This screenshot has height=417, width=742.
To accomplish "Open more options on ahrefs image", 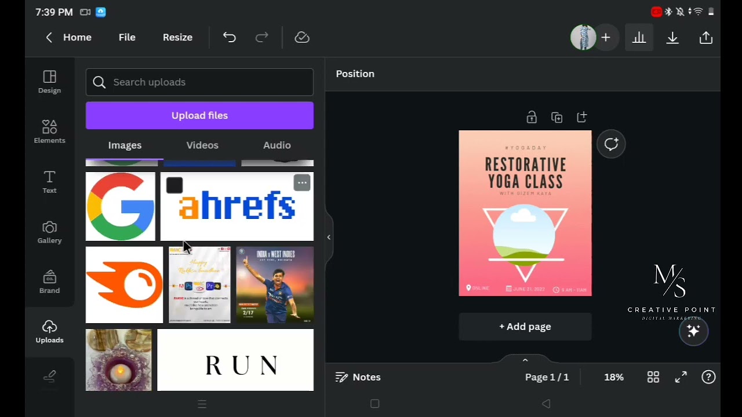I will click(302, 183).
